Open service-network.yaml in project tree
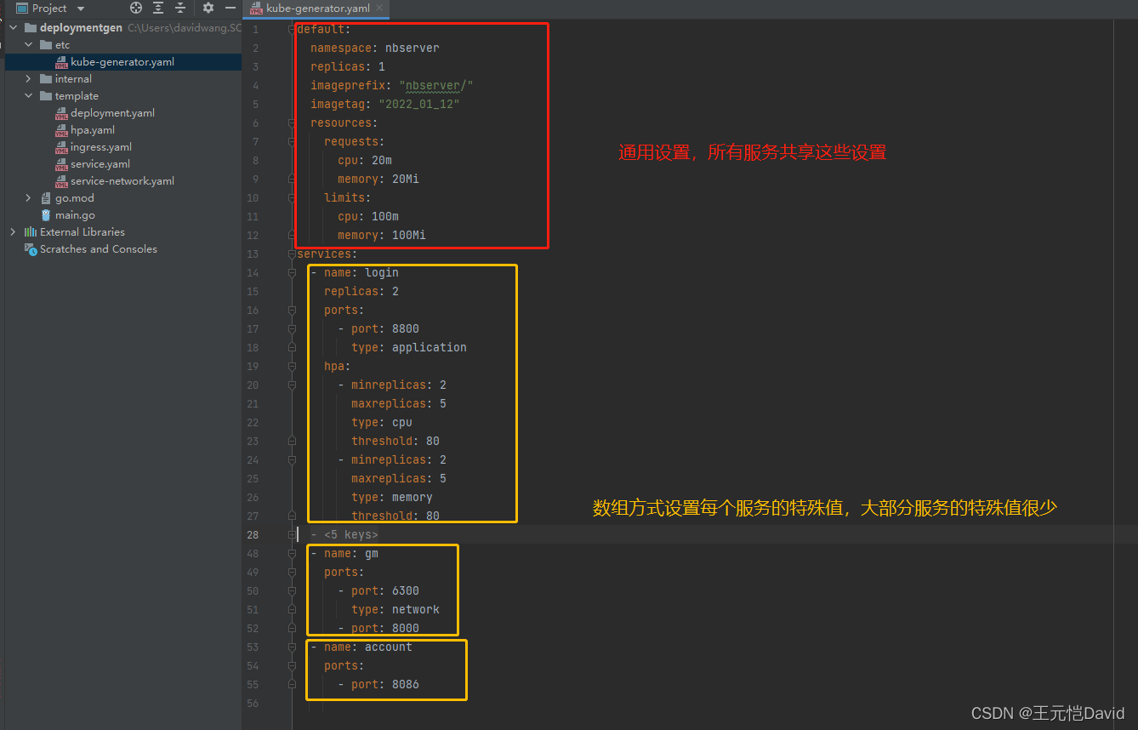Viewport: 1138px width, 730px height. [122, 181]
